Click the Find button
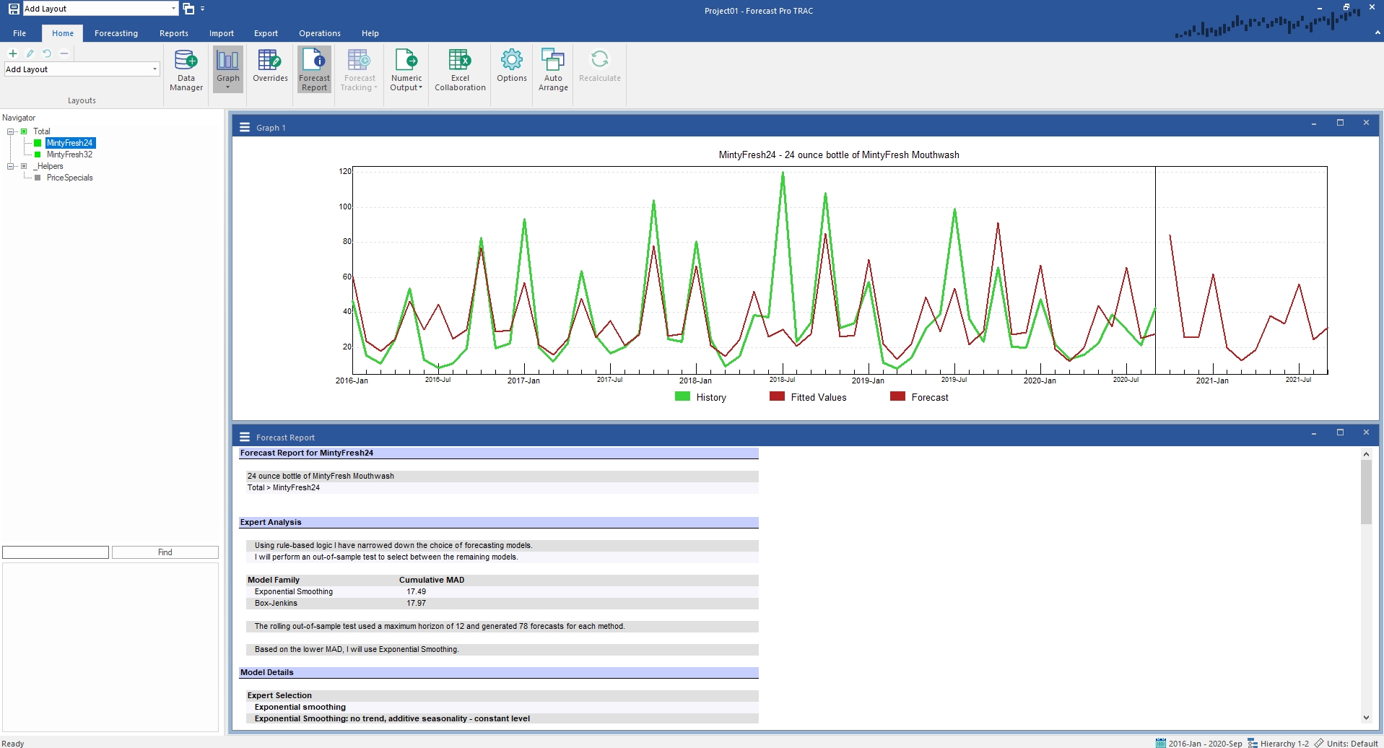Image resolution: width=1384 pixels, height=748 pixels. click(165, 552)
